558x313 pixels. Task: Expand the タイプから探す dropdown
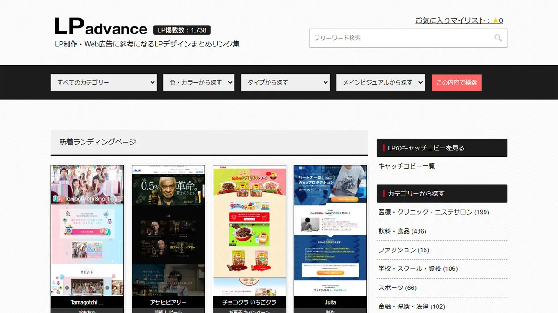[x=285, y=83]
